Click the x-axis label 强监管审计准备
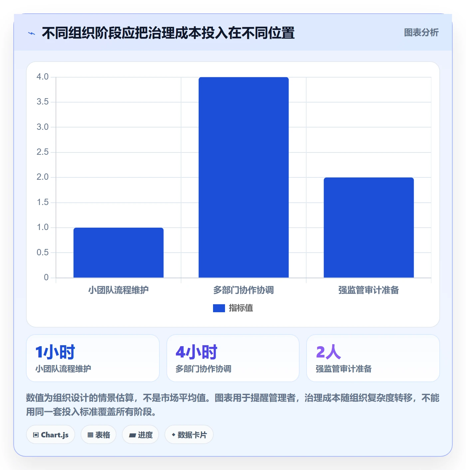The image size is (466, 470). (369, 290)
